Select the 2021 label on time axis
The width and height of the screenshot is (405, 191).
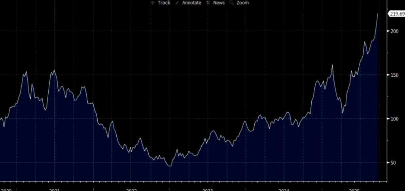tap(54, 189)
